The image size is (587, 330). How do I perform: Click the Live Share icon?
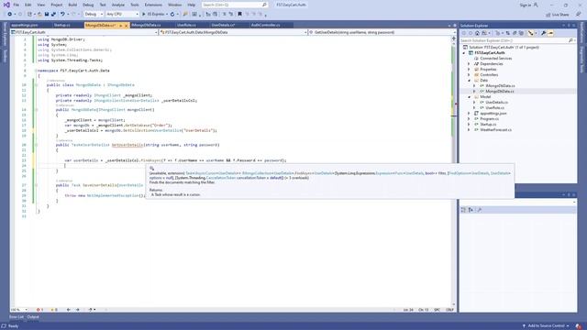(x=548, y=15)
